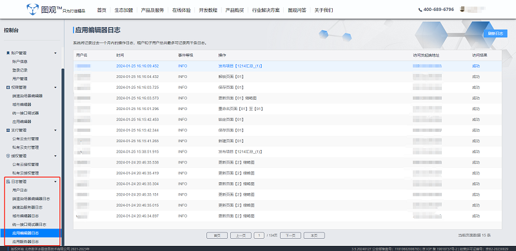Open the 开发教程 top menu
This screenshot has width=516, height=251.
click(x=208, y=10)
